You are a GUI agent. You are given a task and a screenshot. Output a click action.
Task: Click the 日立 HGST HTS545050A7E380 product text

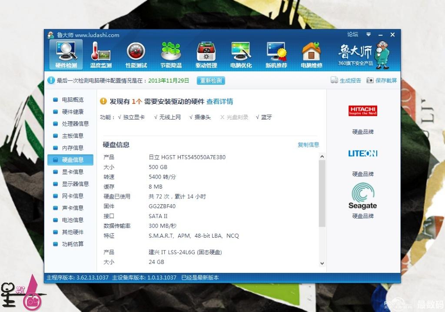187,157
